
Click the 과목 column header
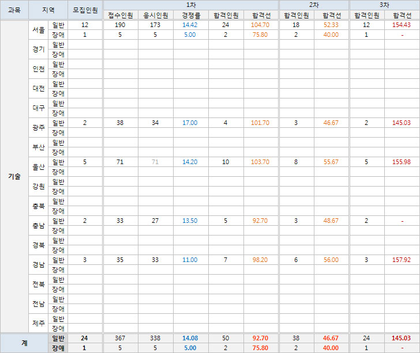point(14,10)
